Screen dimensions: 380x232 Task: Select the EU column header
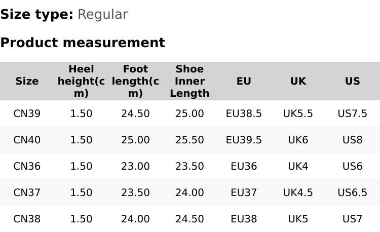pyautogui.click(x=244, y=81)
